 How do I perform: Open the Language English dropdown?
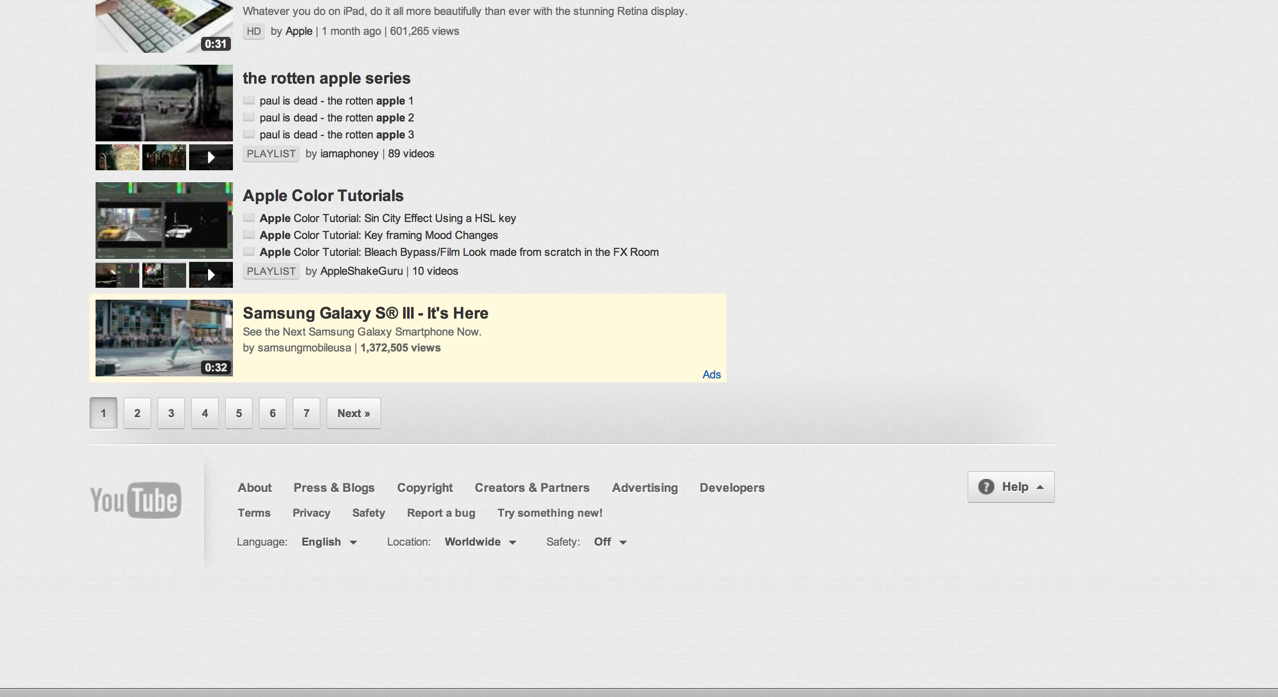[329, 542]
